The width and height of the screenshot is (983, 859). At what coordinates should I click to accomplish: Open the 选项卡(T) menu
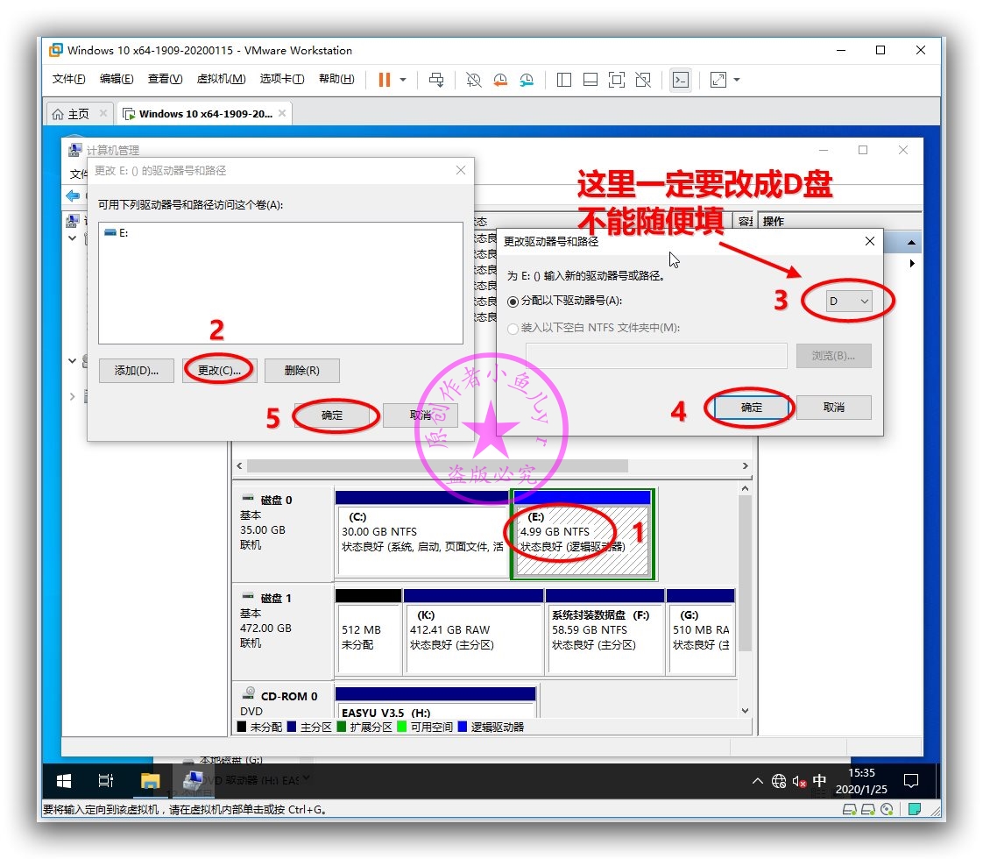point(282,79)
